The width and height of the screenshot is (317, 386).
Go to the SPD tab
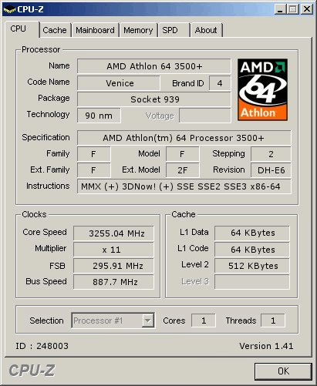tap(174, 30)
